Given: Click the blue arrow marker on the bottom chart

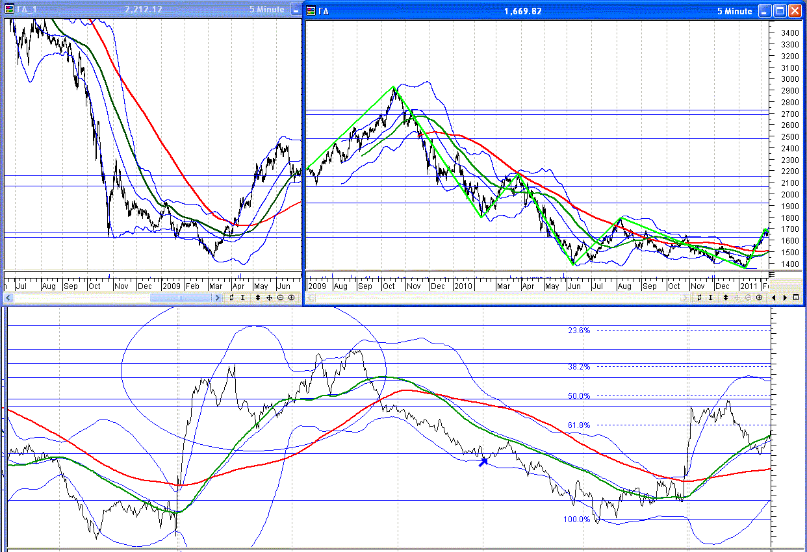Looking at the screenshot, I should 483,462.
